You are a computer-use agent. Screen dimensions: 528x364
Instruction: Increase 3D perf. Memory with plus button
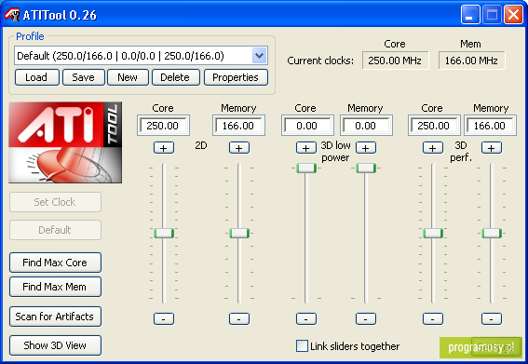[492, 148]
